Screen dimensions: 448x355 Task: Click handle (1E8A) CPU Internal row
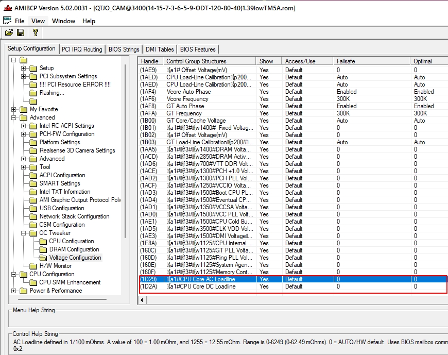pos(148,243)
